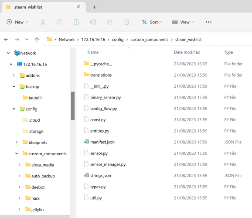Expand the jellyfin folder in tree

point(19,209)
